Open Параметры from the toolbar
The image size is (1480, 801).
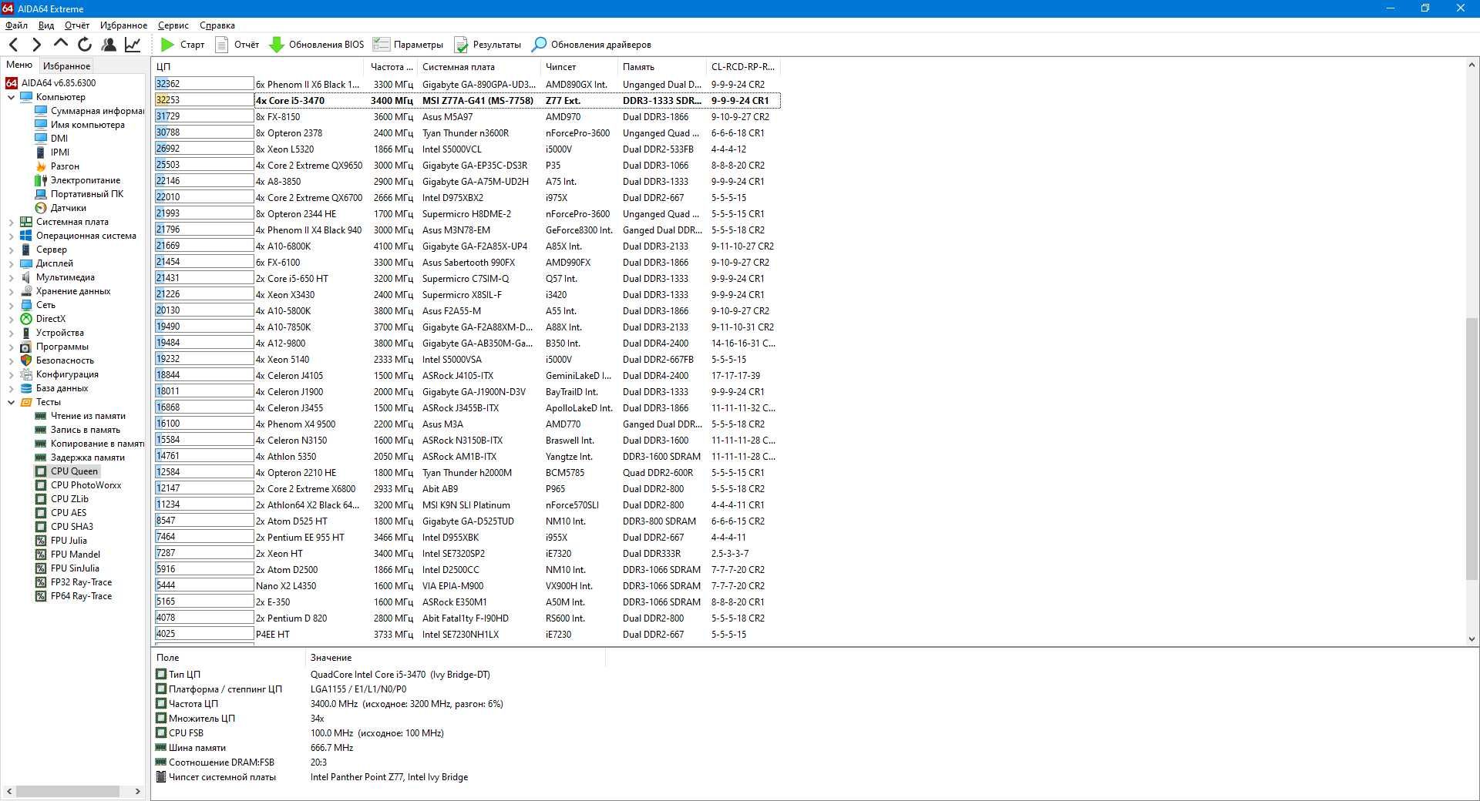coord(408,45)
